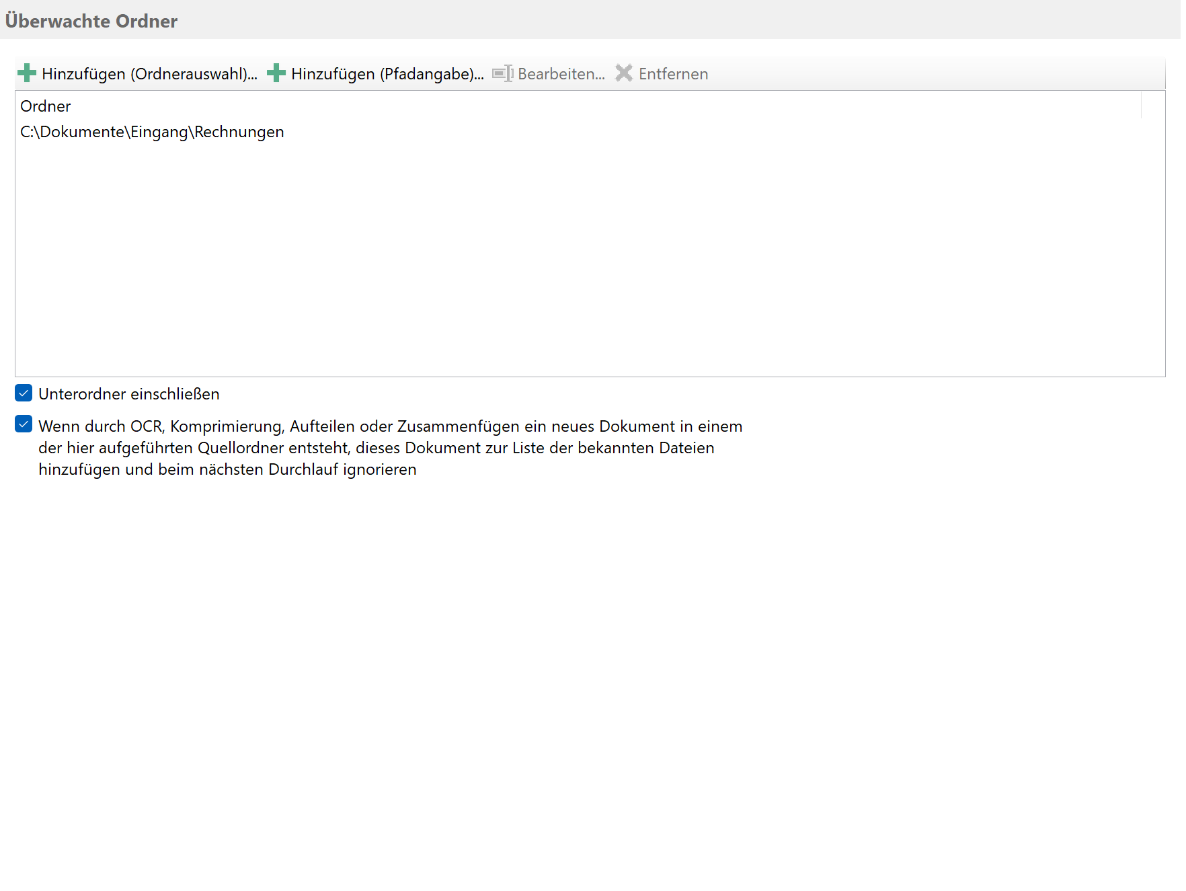Click the "Unterordner einschließen" label text
Viewport: 1186px width, 891px height.
129,394
